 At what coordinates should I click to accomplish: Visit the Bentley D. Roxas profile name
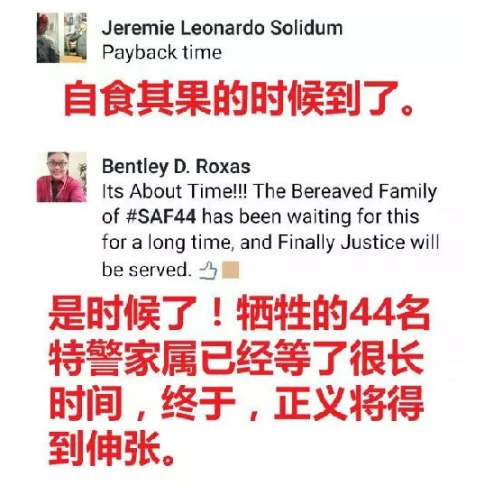pos(176,167)
